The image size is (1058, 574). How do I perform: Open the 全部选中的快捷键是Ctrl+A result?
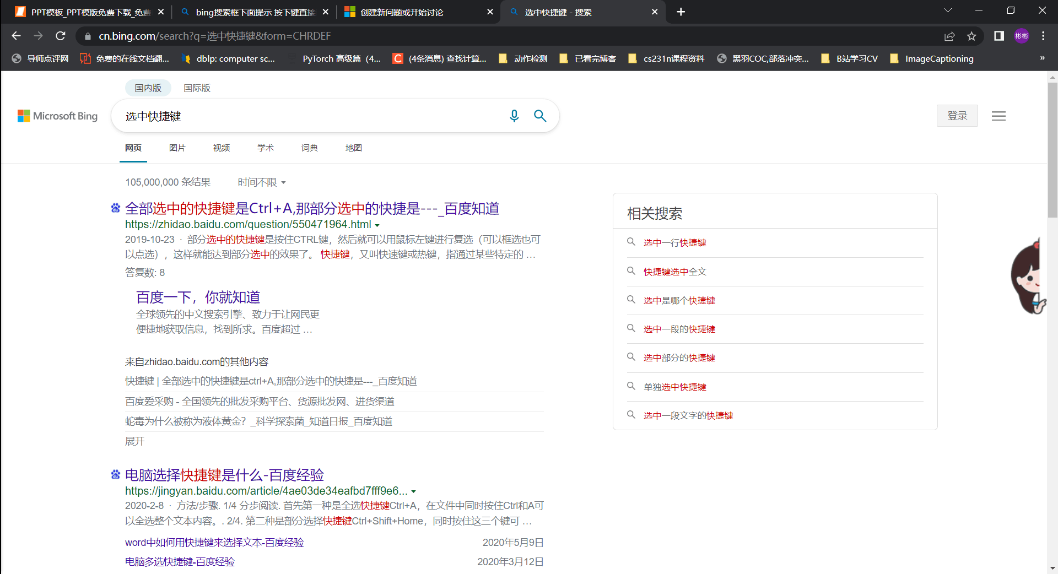pyautogui.click(x=312, y=209)
